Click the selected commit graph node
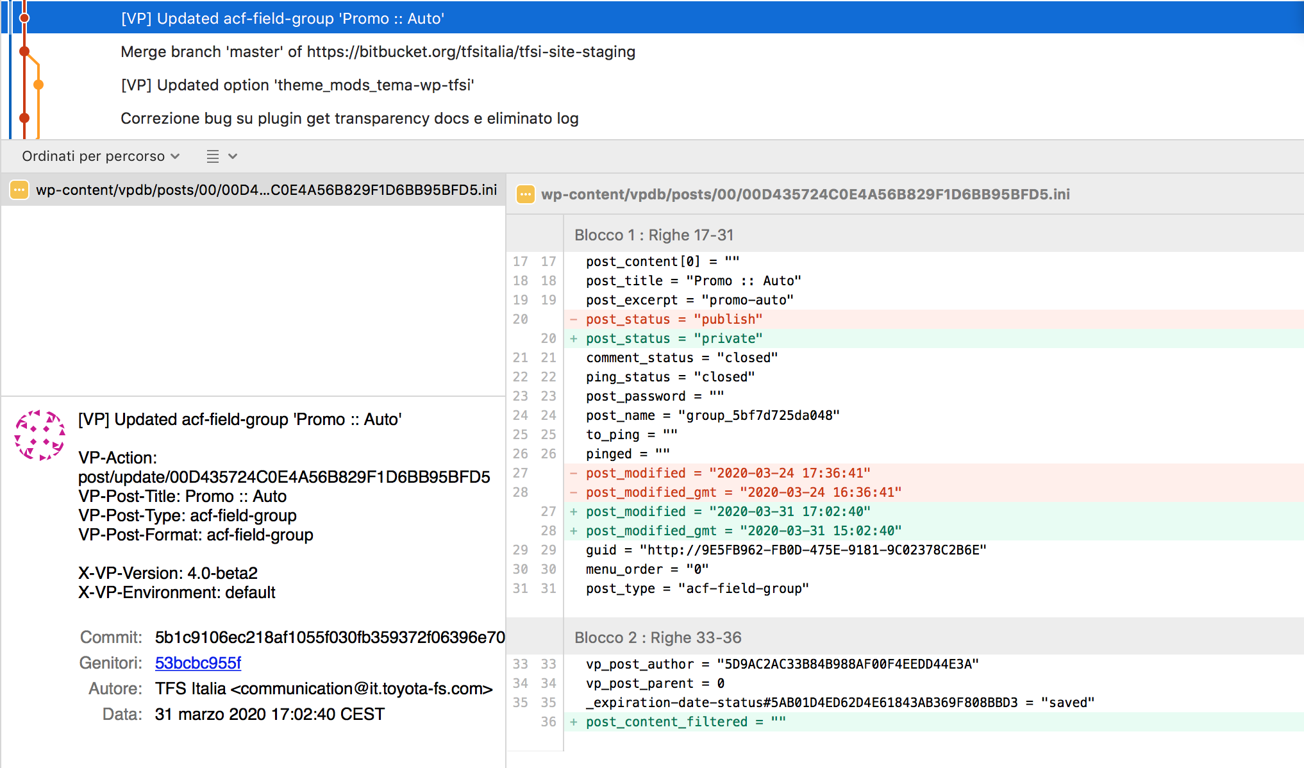1304x768 pixels. coord(24,18)
